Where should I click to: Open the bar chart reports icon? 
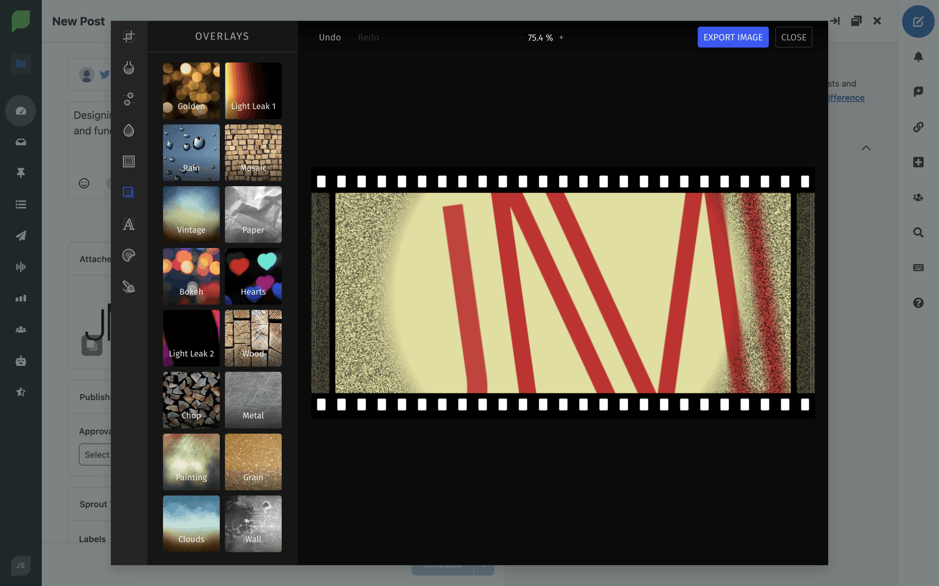(x=21, y=298)
